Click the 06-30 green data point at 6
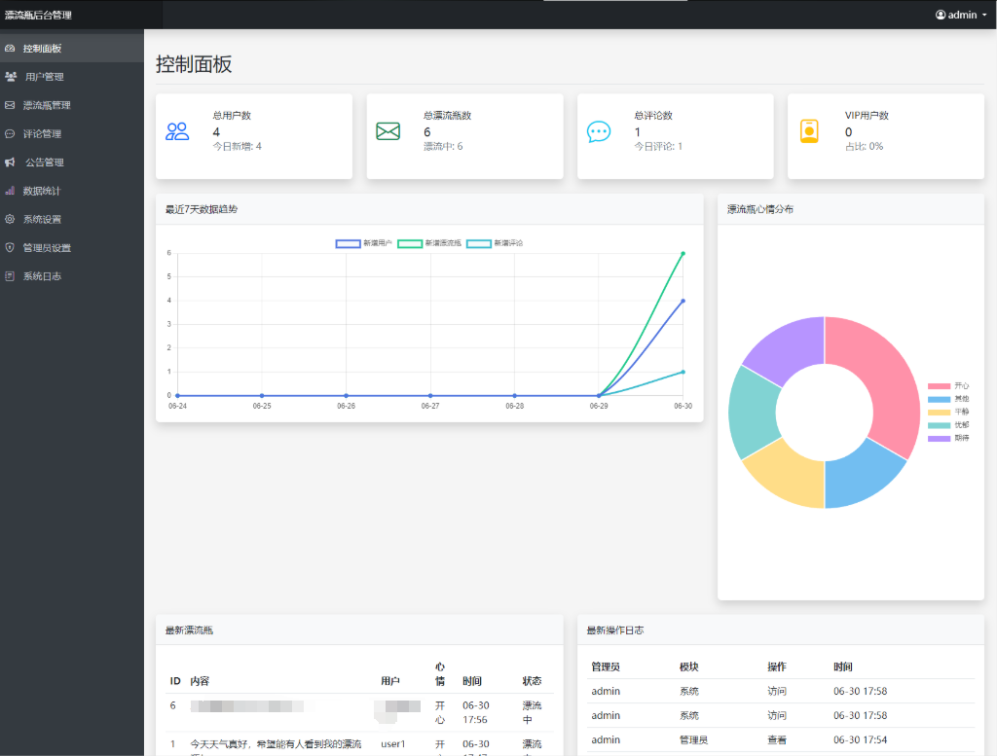The width and height of the screenshot is (997, 756). click(683, 253)
